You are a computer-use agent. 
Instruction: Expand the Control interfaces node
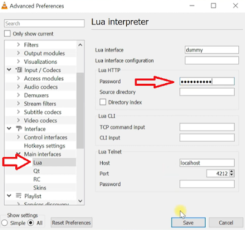click(18, 137)
